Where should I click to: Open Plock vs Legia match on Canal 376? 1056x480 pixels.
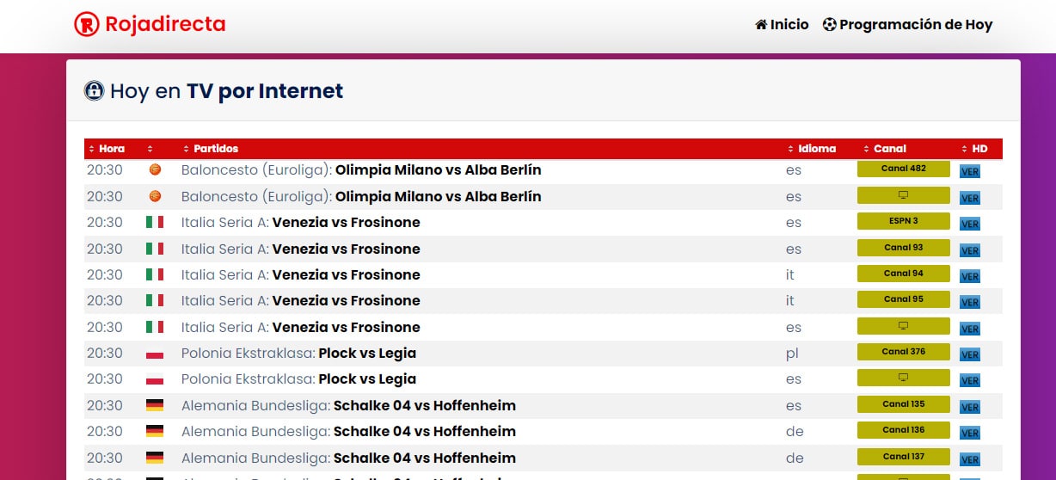[366, 354]
